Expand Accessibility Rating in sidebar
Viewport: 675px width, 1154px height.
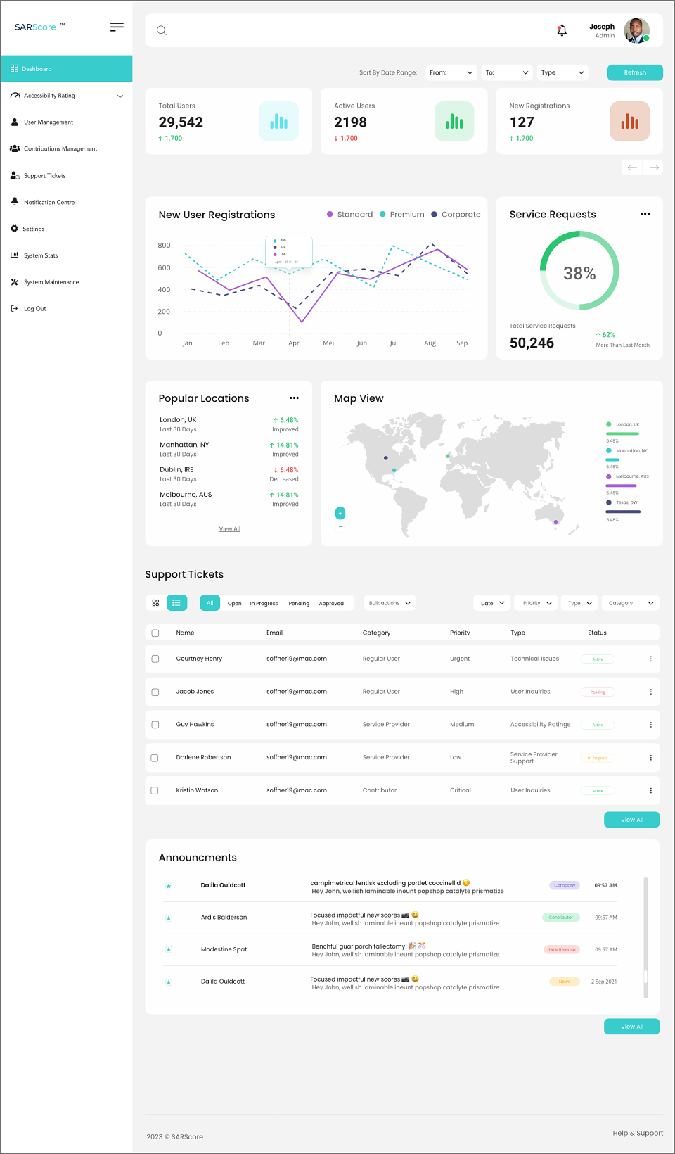click(67, 96)
